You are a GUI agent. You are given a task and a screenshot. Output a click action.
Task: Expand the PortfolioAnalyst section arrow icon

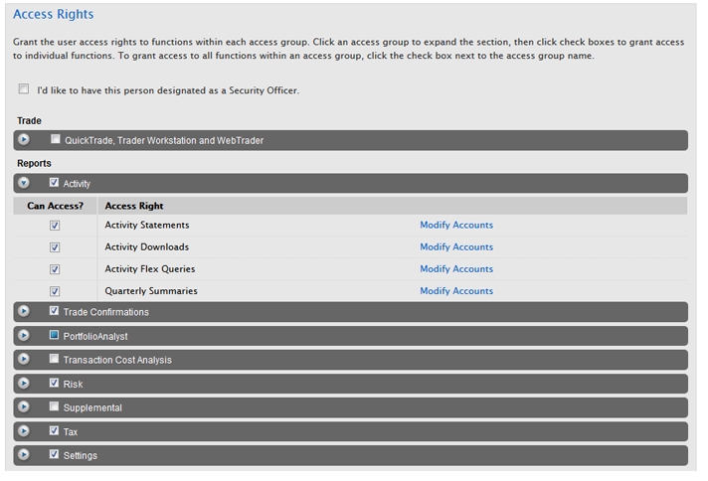24,336
